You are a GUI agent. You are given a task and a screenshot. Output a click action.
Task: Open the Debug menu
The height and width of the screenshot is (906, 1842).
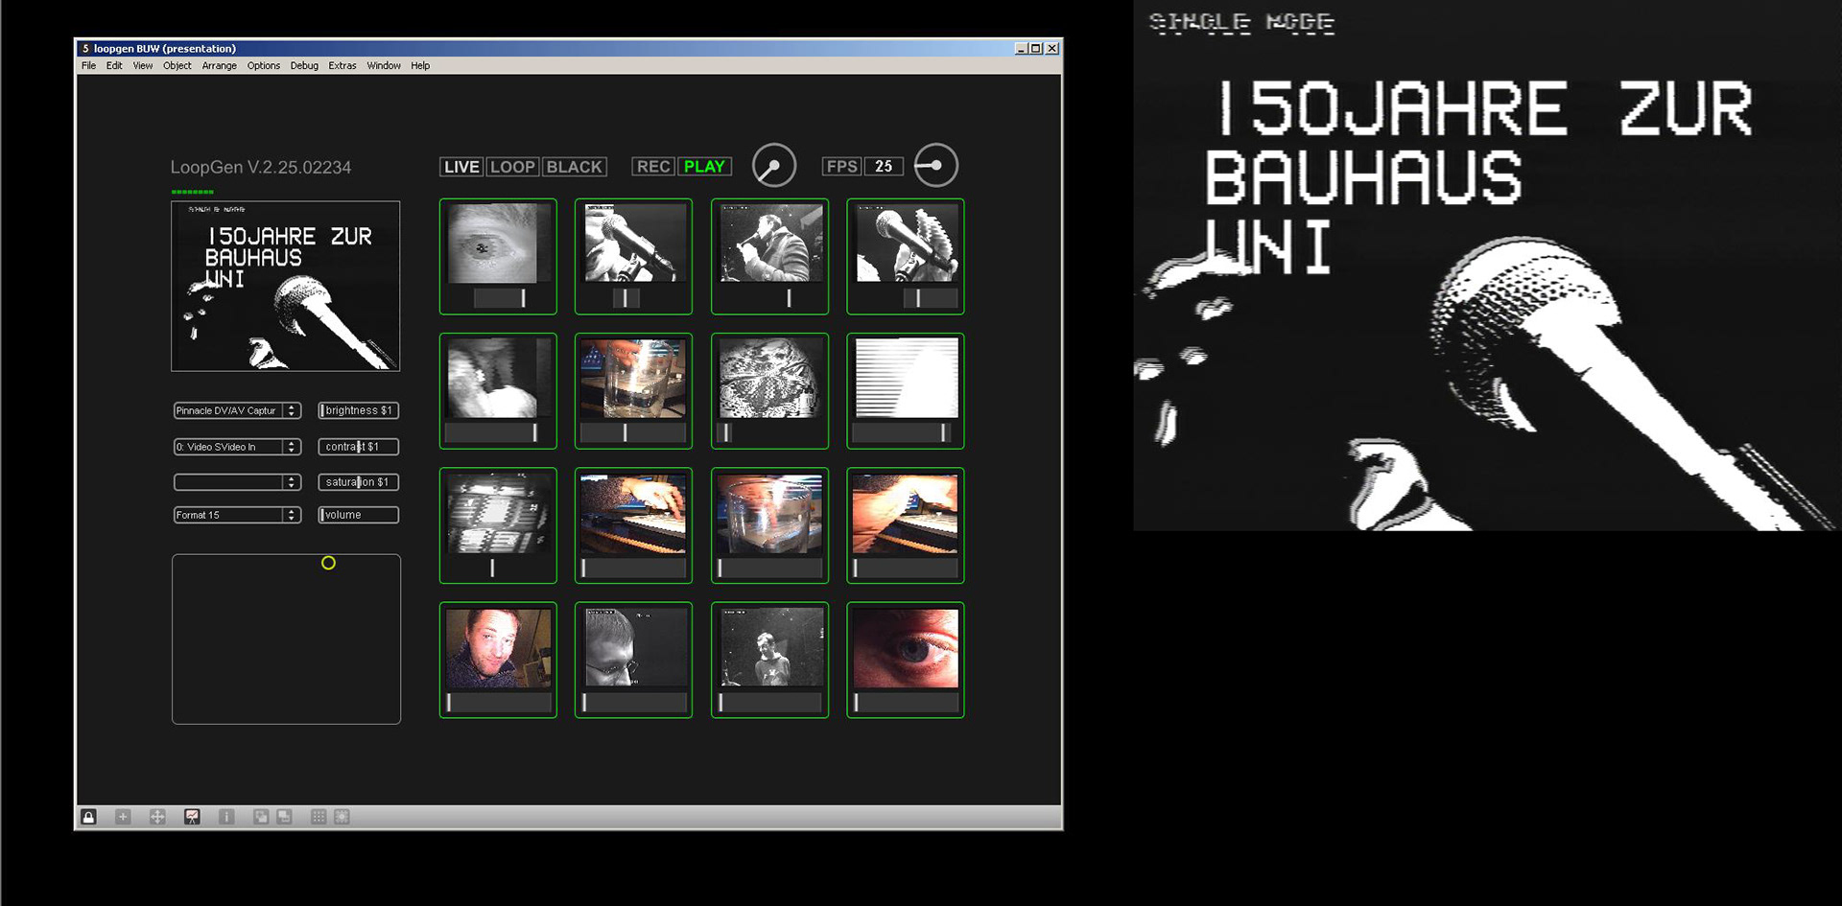(x=304, y=66)
